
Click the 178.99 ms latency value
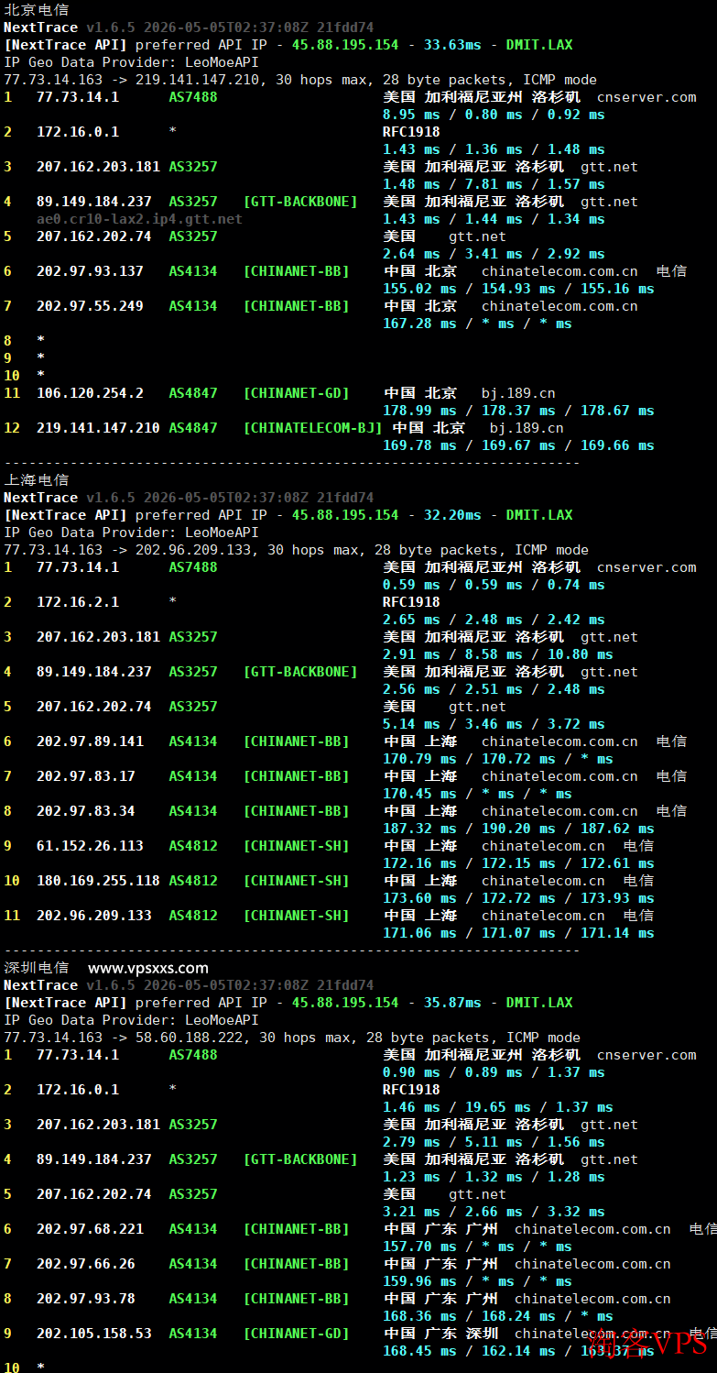(x=419, y=410)
